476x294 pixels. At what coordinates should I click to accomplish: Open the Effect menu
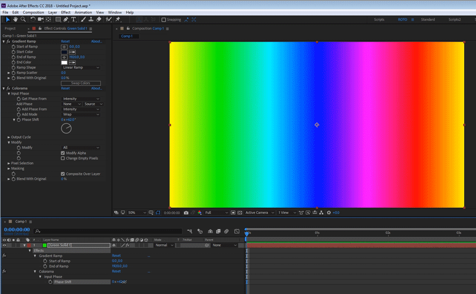point(65,12)
